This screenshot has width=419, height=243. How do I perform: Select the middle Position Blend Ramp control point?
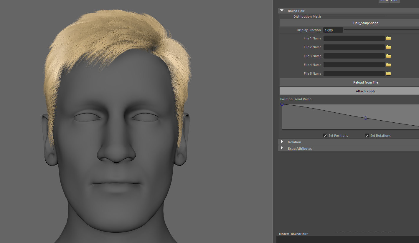(365, 118)
